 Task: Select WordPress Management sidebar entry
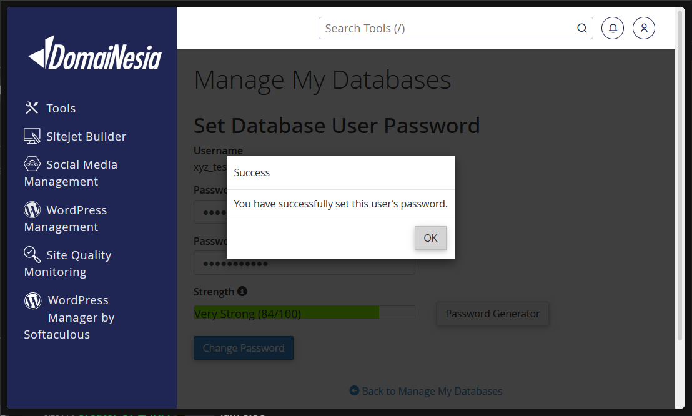[x=76, y=218]
